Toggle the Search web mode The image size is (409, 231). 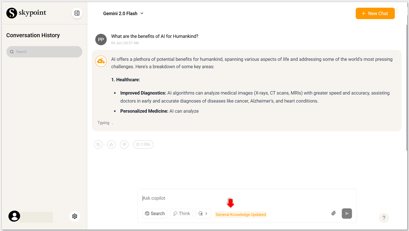point(155,213)
